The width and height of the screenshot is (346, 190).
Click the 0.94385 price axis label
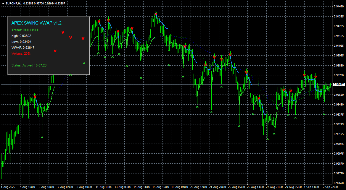339,16
